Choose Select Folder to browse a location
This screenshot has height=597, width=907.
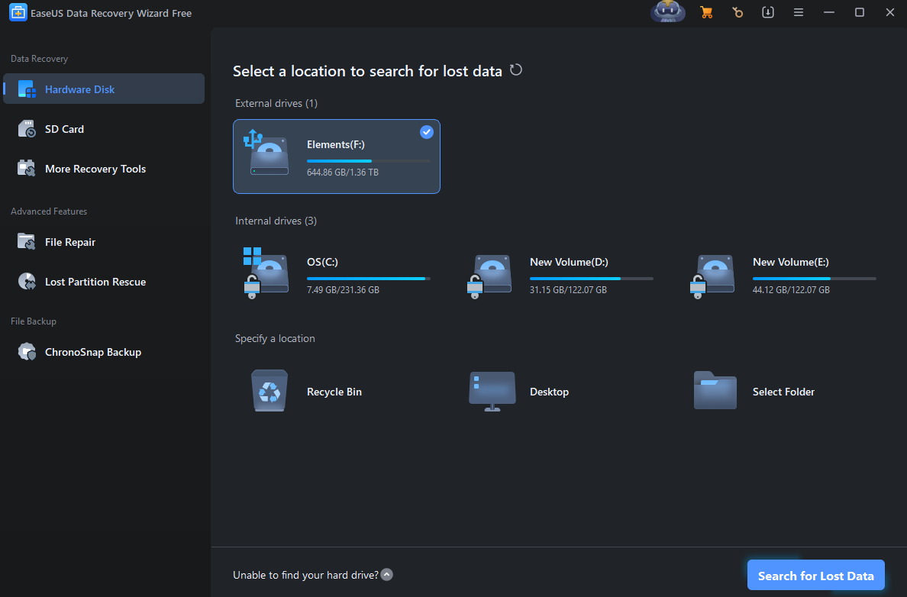point(783,391)
